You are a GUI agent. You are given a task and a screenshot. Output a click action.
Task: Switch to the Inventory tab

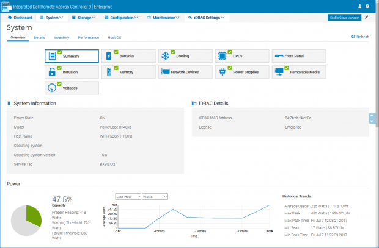point(61,37)
